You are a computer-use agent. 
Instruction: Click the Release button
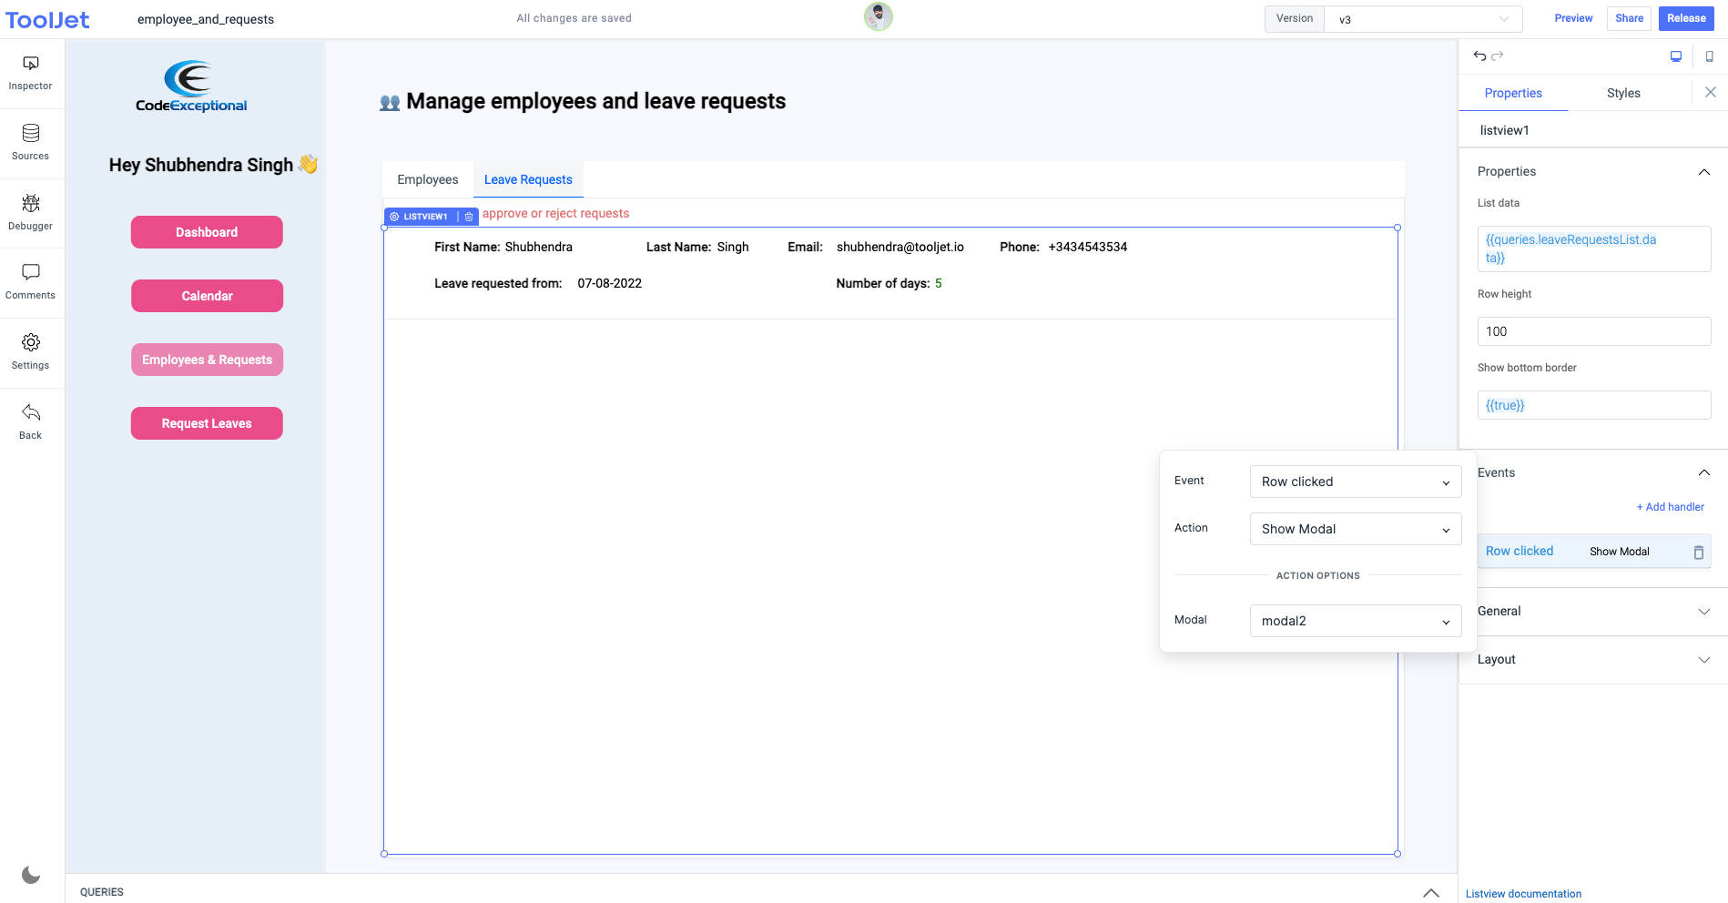pos(1686,18)
